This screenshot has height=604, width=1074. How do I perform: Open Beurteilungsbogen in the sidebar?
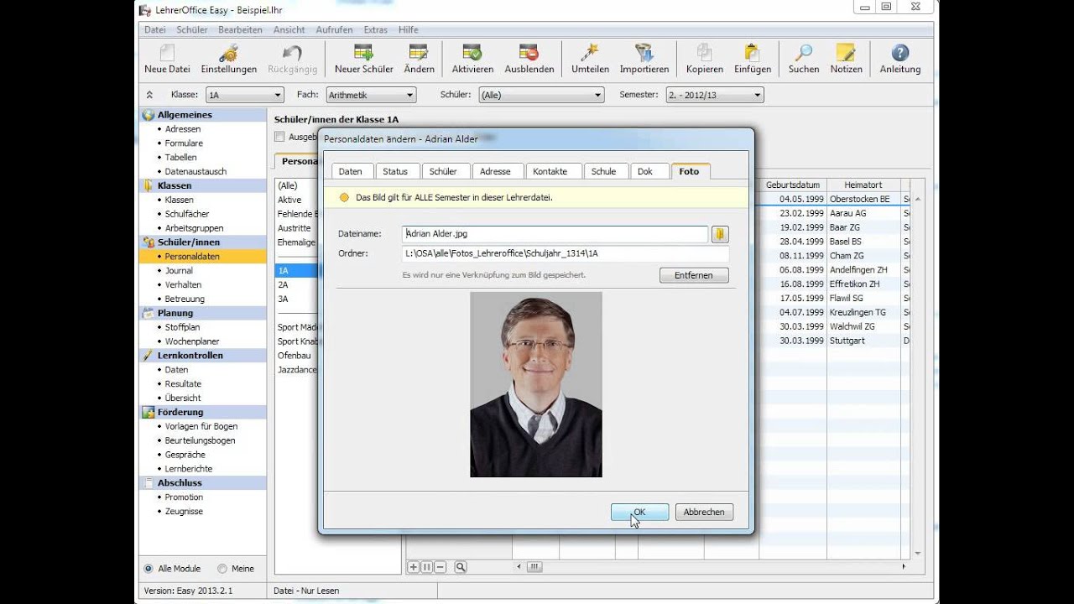click(x=200, y=440)
